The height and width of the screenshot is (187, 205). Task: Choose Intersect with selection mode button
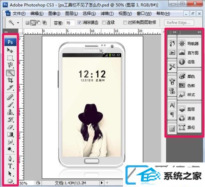pyautogui.click(x=45, y=23)
